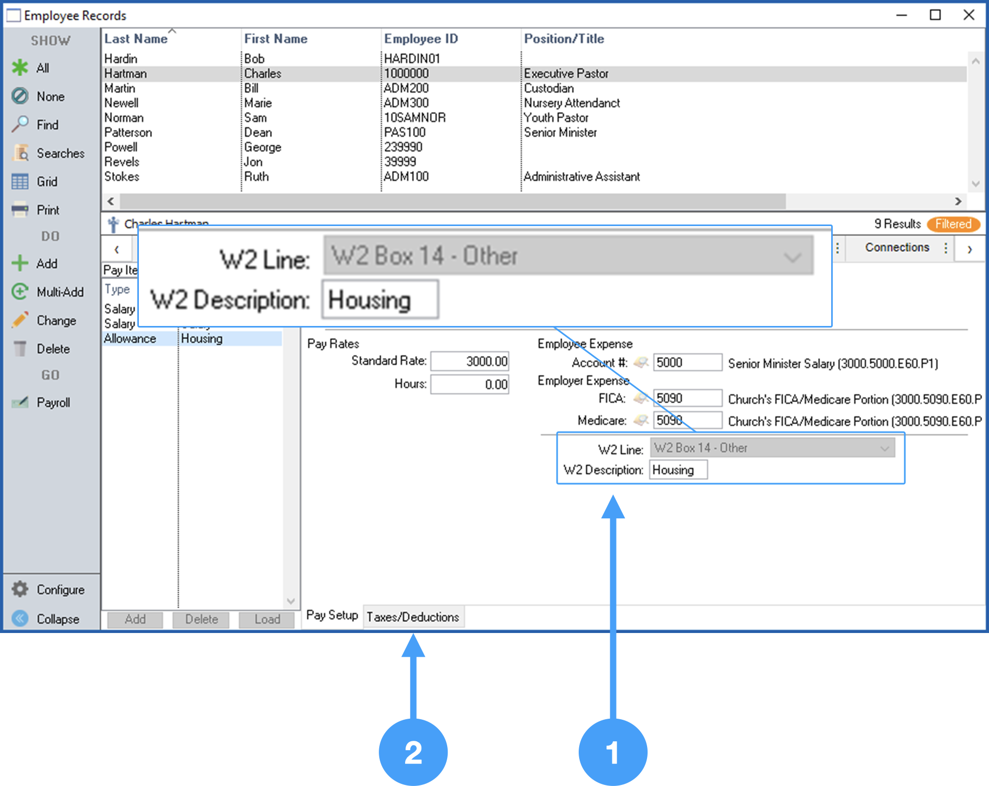Switch to the Taxes/Deductions tab
Viewport: 989px width, 786px height.
coord(412,617)
